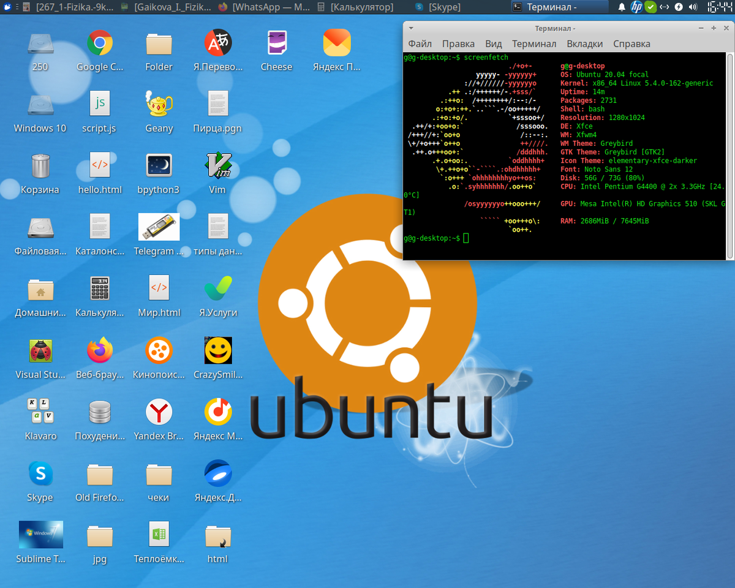Select the Geany teapot icon
The height and width of the screenshot is (588, 735).
[x=159, y=104]
